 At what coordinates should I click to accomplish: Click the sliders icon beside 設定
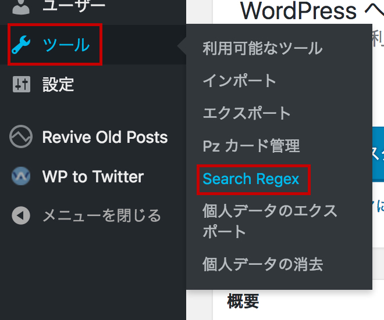coord(22,84)
